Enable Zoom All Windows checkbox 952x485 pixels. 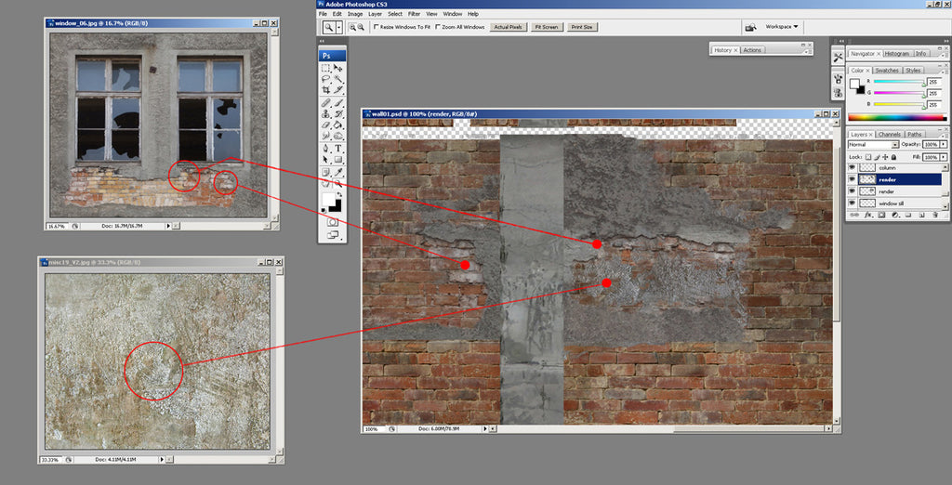pyautogui.click(x=437, y=27)
